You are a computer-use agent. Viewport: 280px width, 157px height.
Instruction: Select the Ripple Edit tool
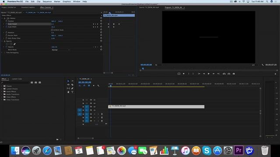(68, 85)
